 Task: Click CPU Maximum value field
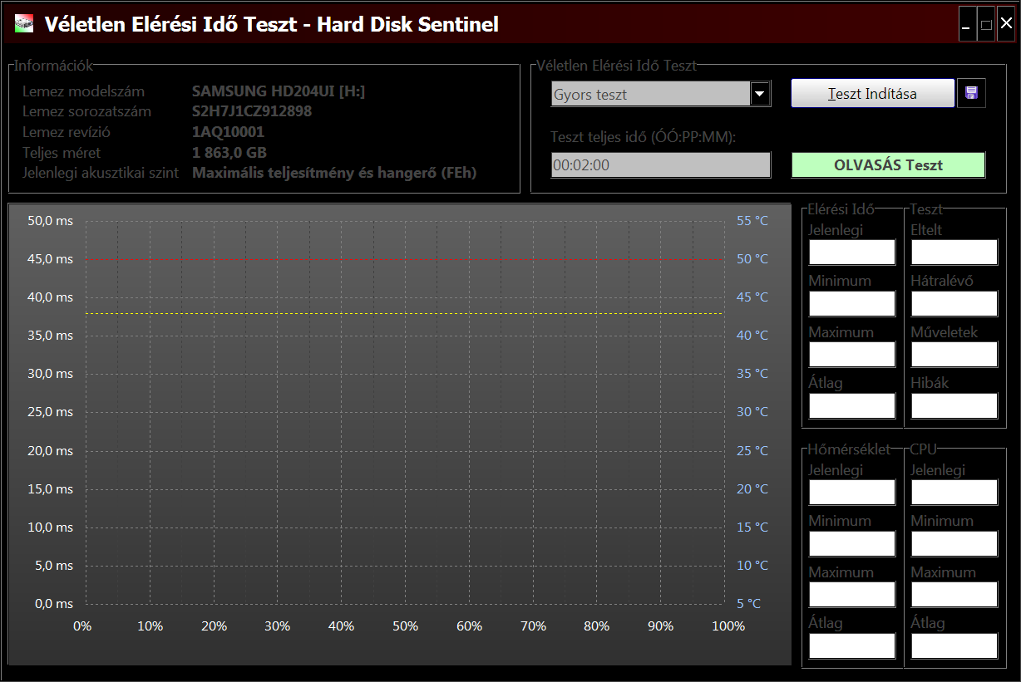click(x=954, y=595)
